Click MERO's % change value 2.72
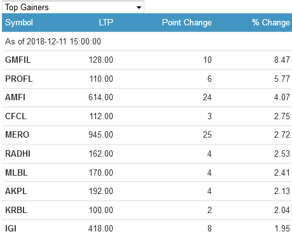Viewport: 292px width, 234px height. pos(282,134)
